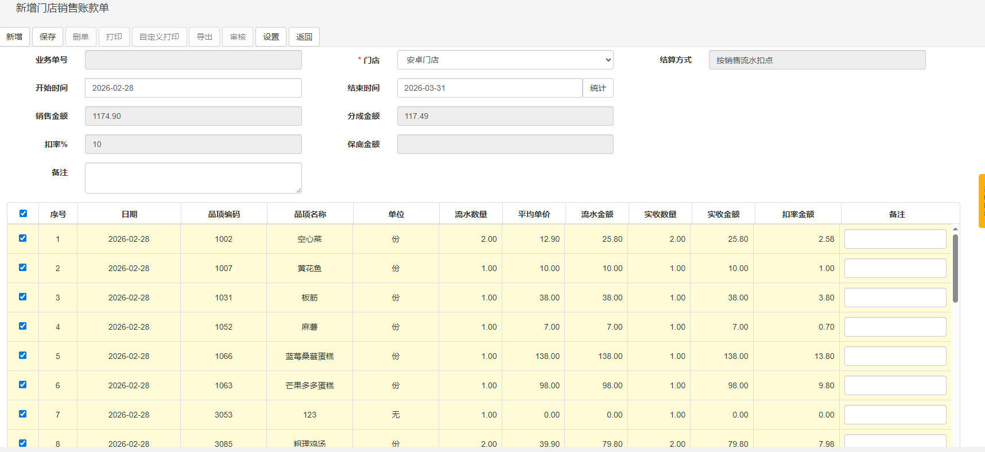Image resolution: width=985 pixels, height=452 pixels.
Task: Toggle the select-all header checkbox
Action: point(23,214)
